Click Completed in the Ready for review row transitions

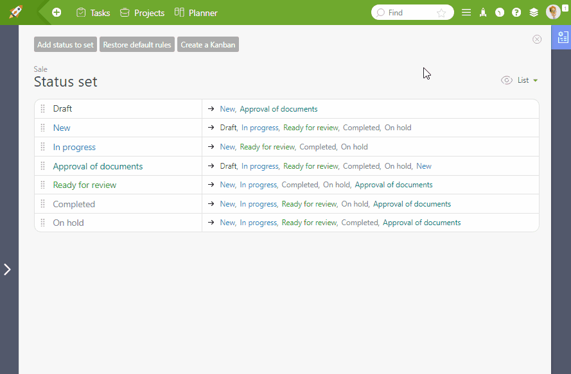point(300,185)
